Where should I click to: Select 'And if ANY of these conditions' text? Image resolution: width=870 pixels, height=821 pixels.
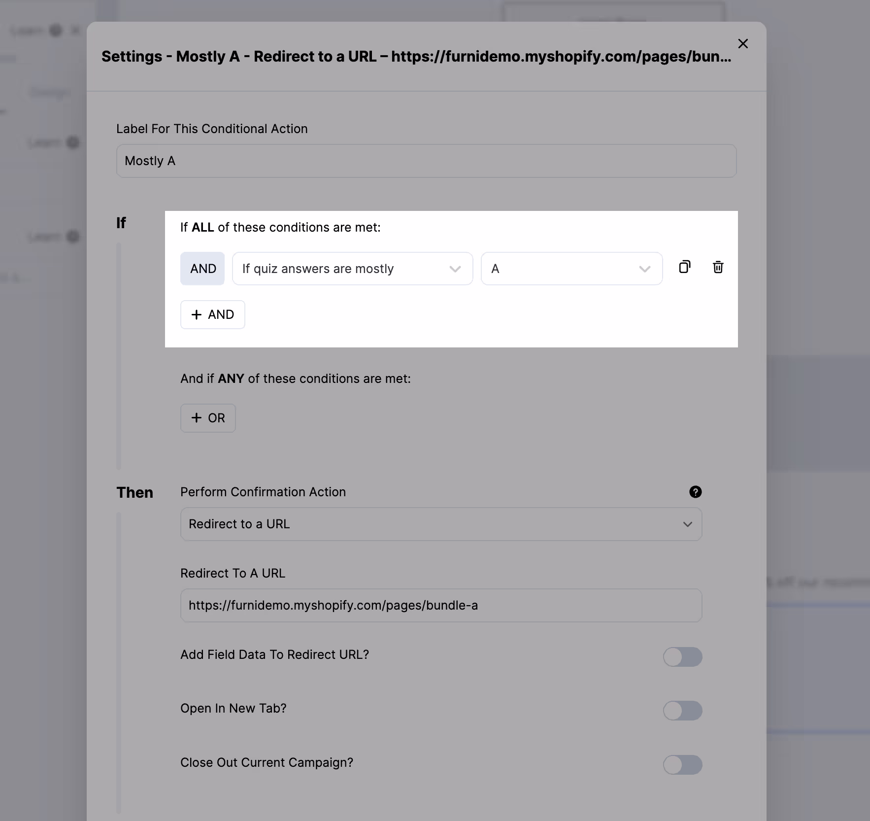[296, 378]
